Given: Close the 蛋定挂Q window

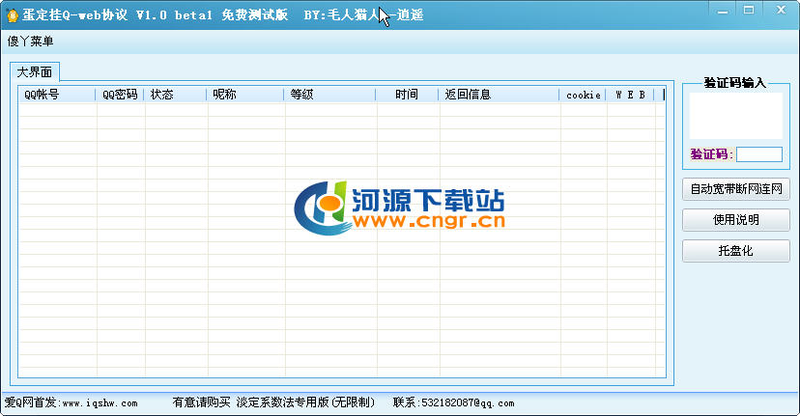Looking at the screenshot, I should pyautogui.click(x=781, y=11).
